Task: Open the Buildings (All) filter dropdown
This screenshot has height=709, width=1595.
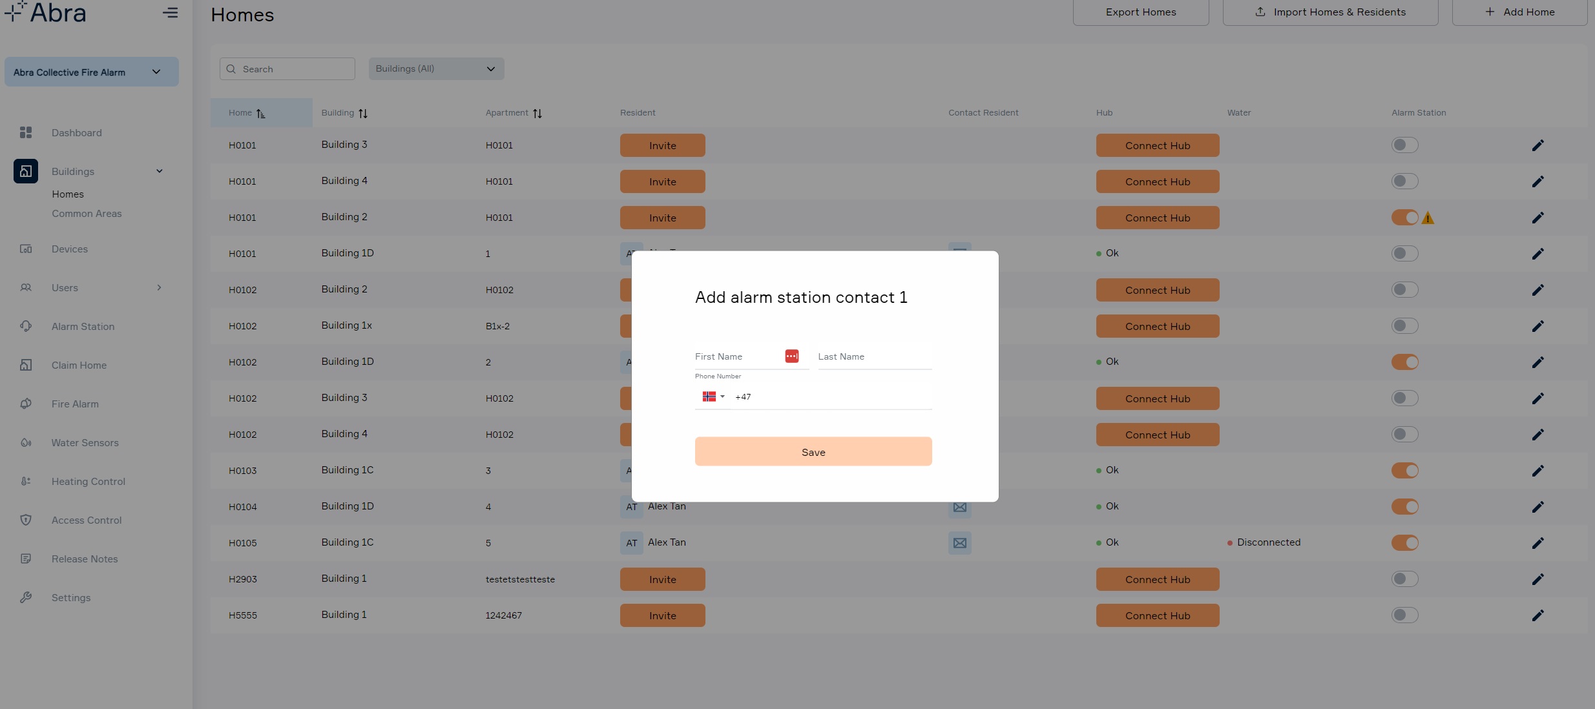Action: [x=436, y=68]
